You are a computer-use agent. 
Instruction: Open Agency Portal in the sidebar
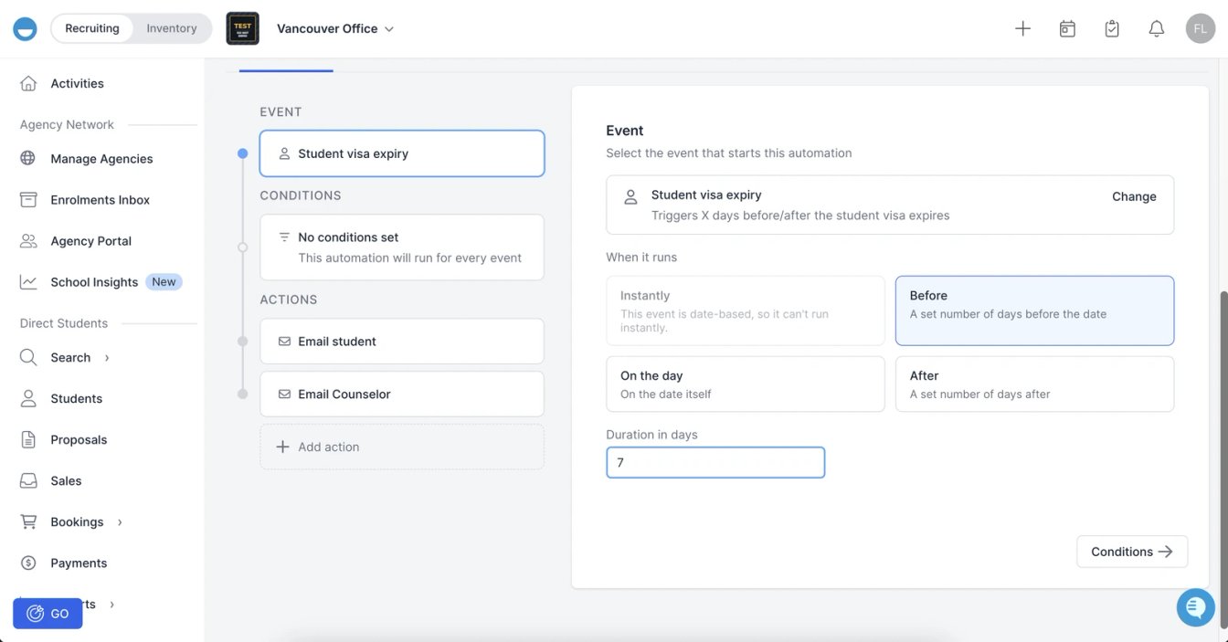90,240
